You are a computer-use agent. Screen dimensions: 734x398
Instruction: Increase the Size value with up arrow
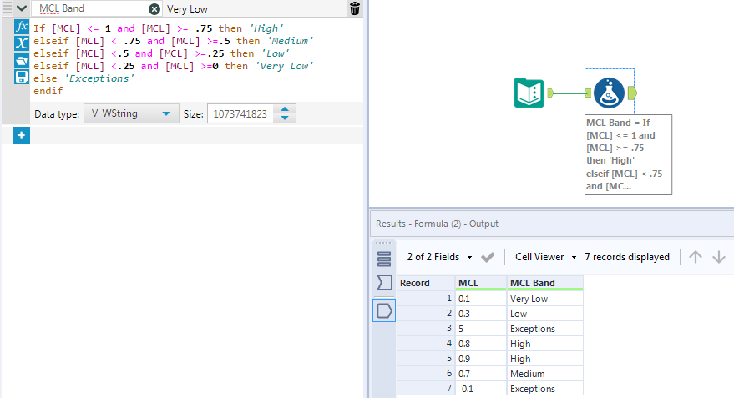click(285, 109)
